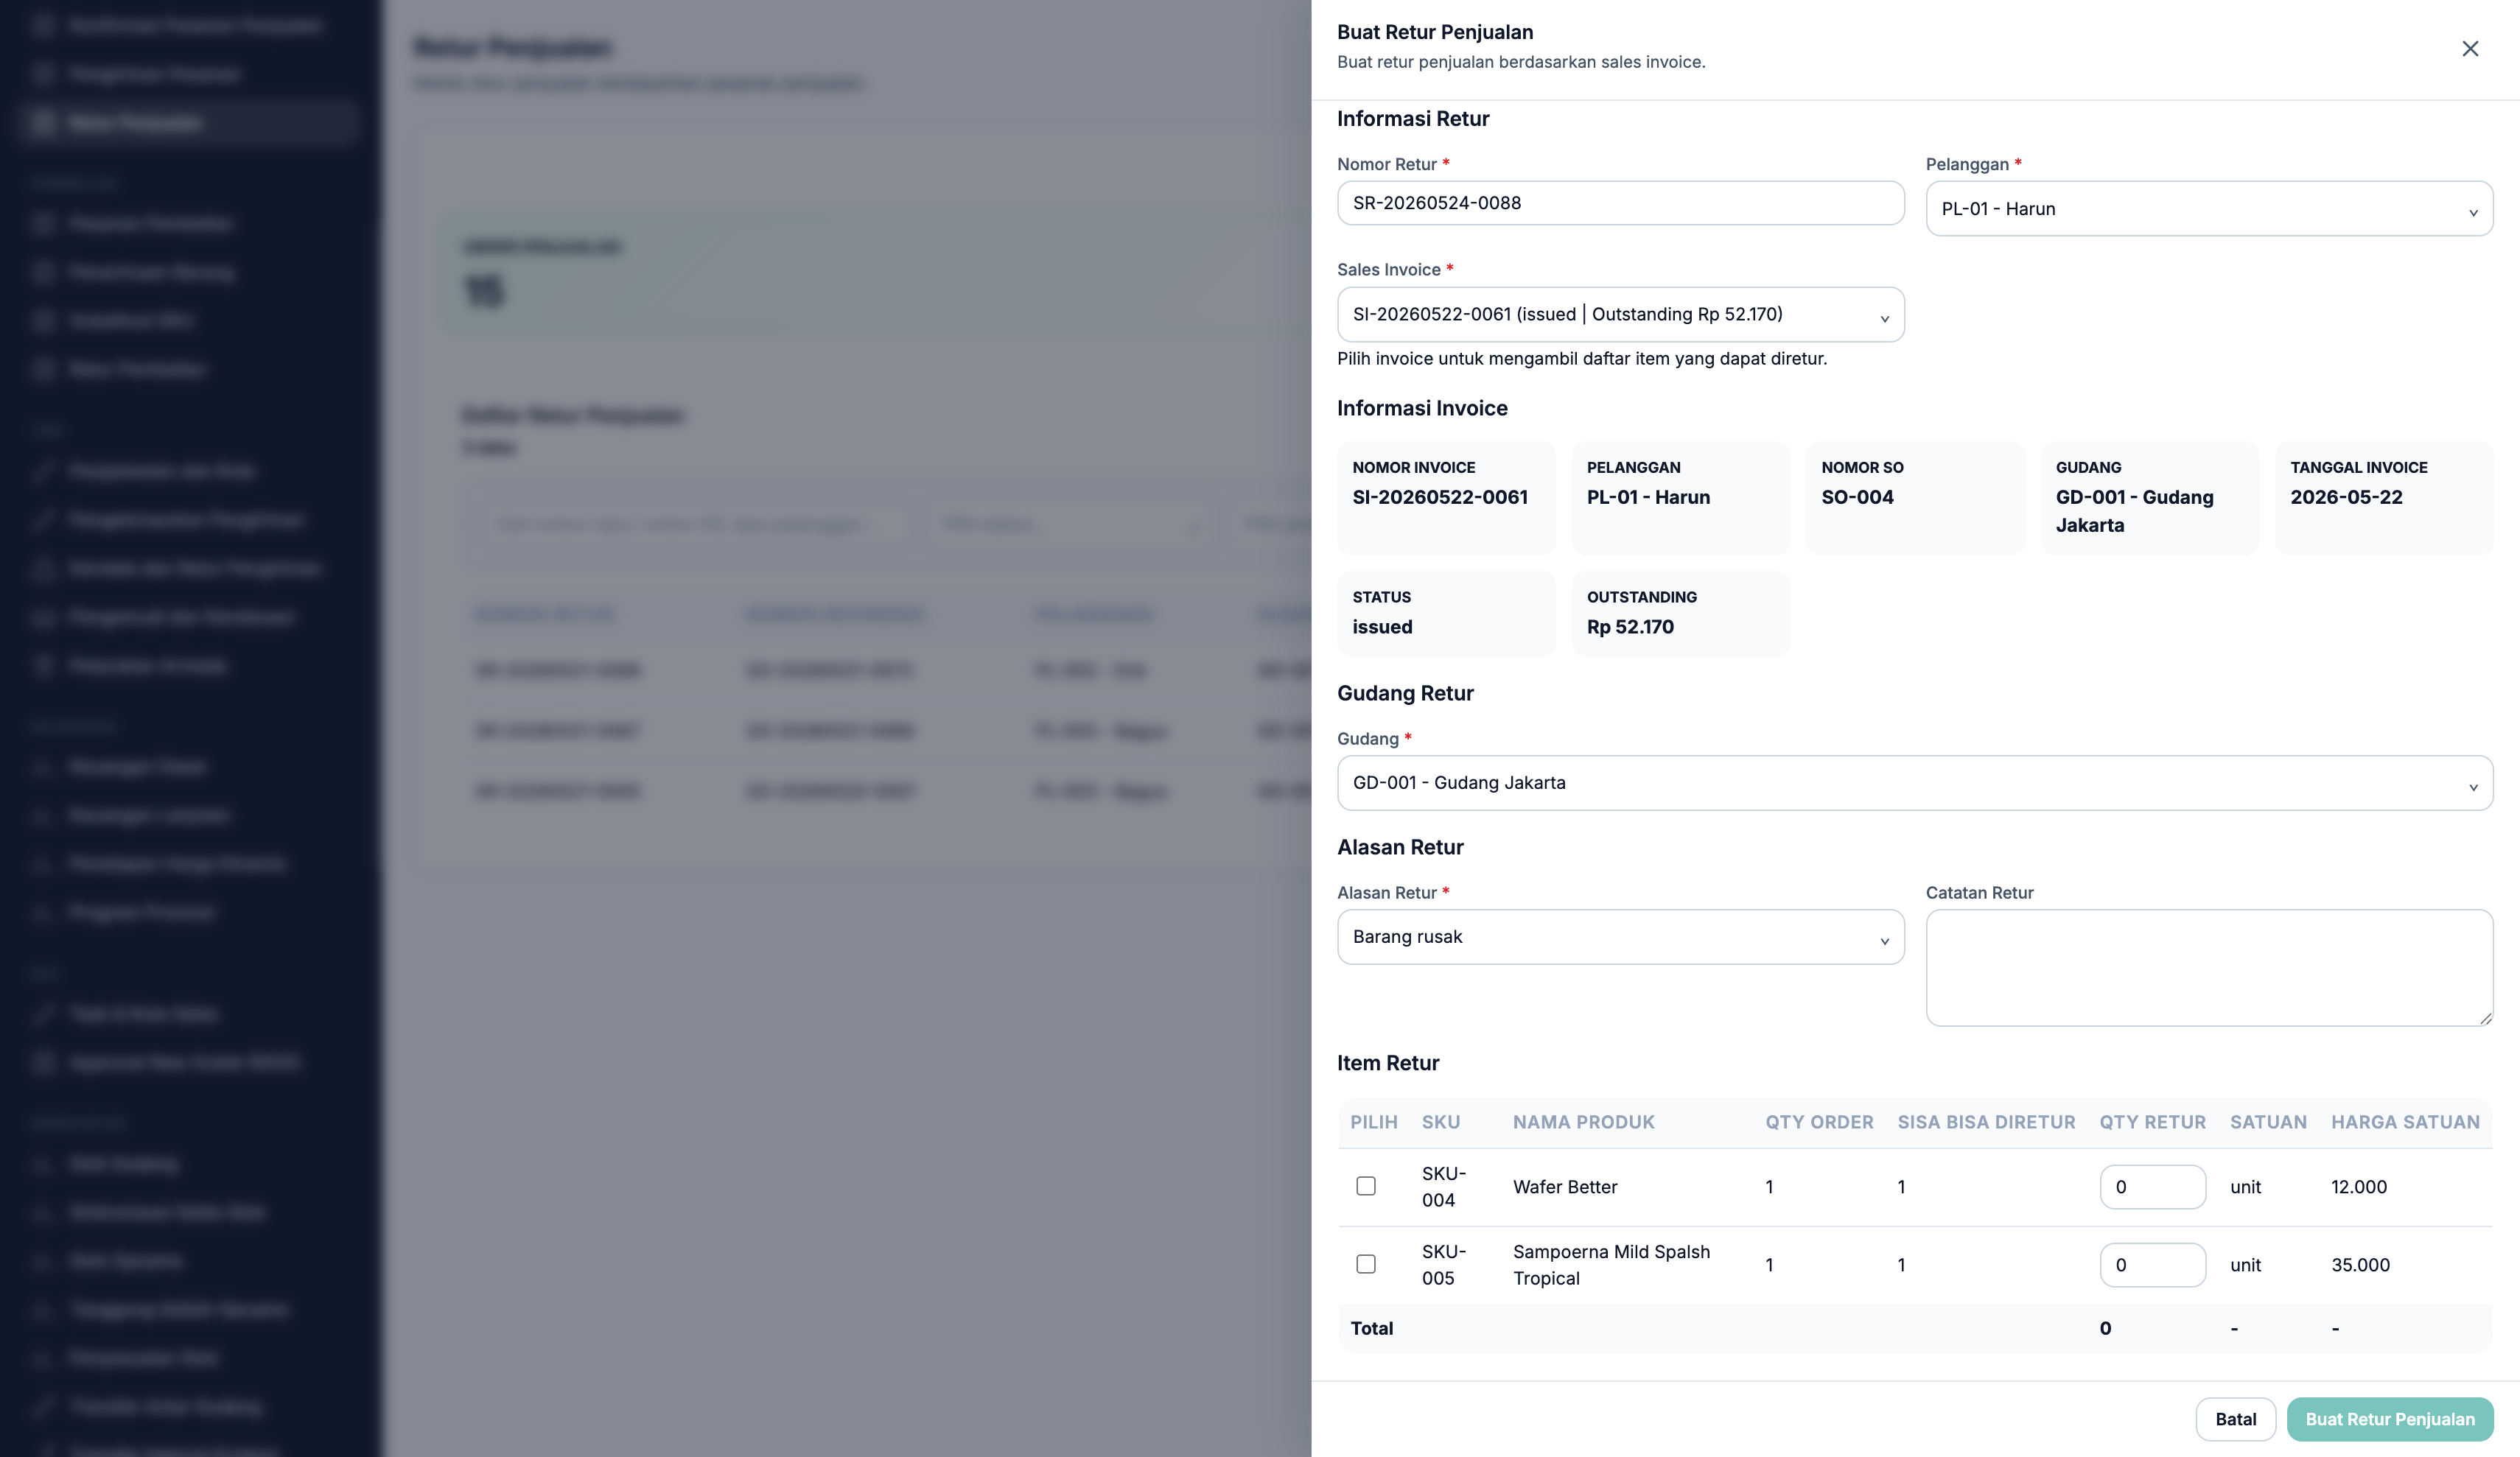Click Qty Retur field for Wafer Better
The image size is (2520, 1457).
click(2152, 1187)
